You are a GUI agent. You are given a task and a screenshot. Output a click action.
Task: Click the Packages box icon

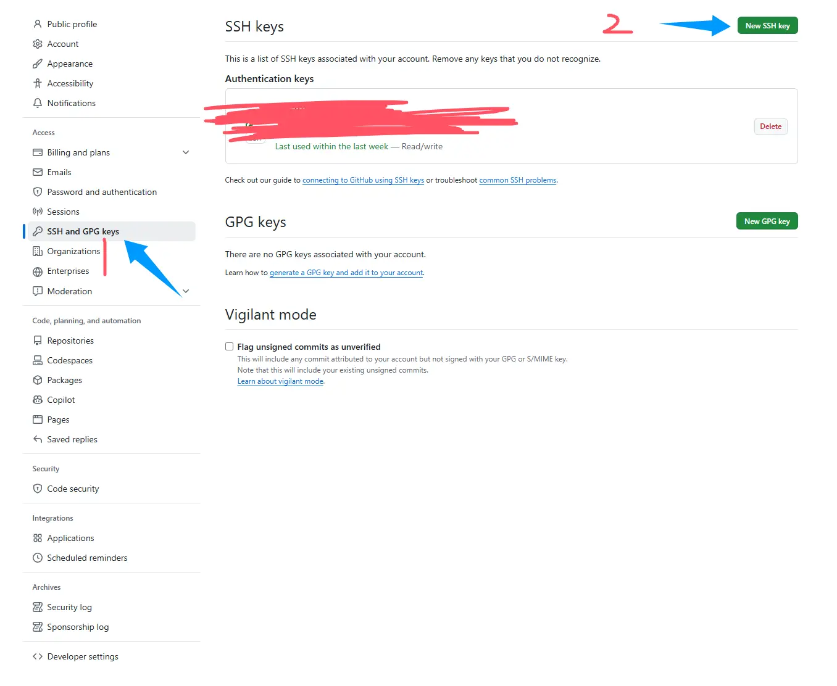[38, 380]
